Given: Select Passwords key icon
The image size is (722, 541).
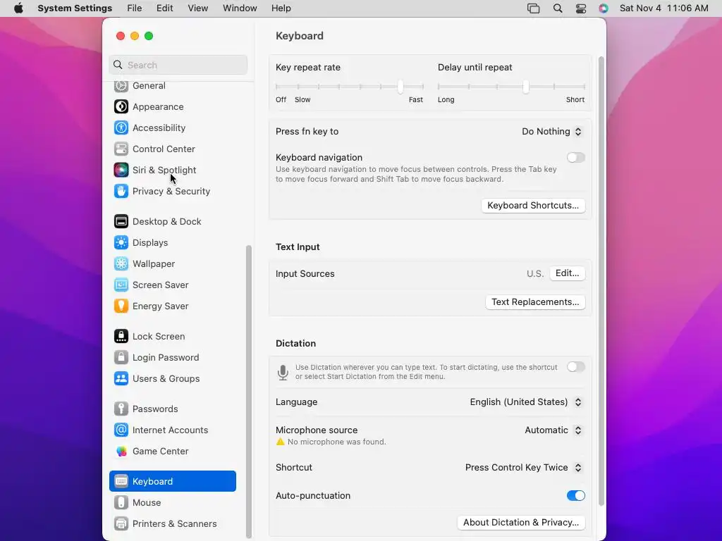Looking at the screenshot, I should [121, 409].
